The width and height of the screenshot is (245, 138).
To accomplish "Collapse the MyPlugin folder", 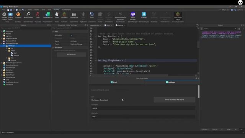I will point(4,46).
